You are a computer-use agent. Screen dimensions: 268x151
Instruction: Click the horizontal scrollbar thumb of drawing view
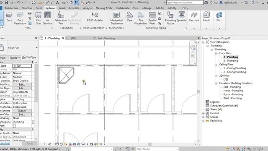coord(150,144)
